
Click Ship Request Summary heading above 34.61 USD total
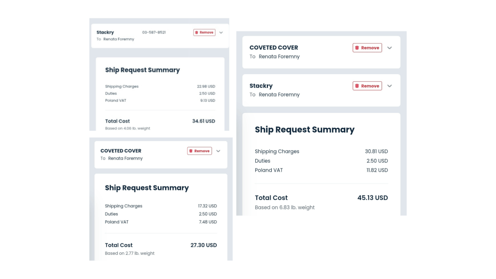(142, 70)
